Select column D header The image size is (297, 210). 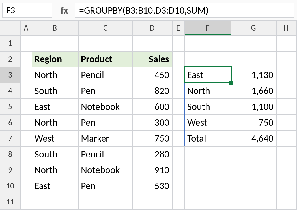click(x=152, y=28)
